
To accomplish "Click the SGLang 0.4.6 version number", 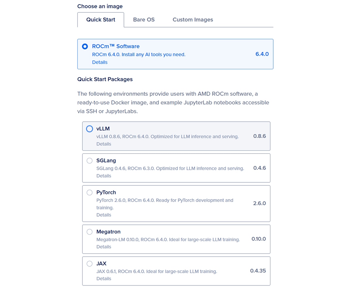I will coord(259,168).
